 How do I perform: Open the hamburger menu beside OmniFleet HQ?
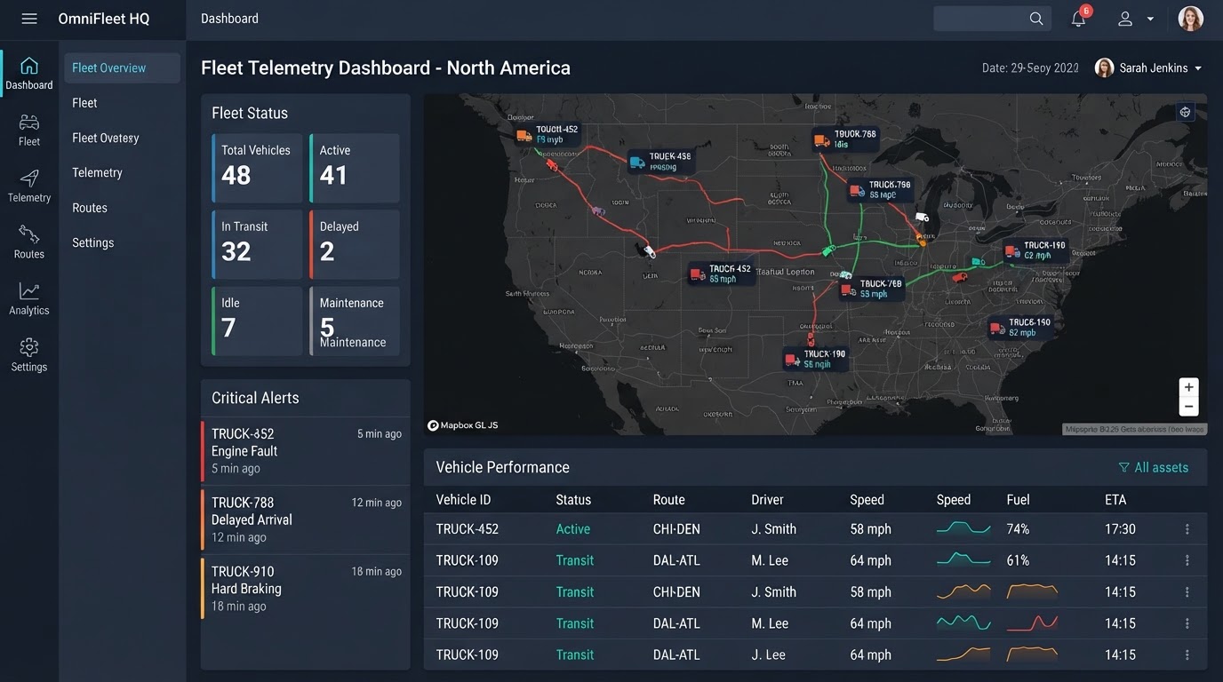pyautogui.click(x=29, y=19)
